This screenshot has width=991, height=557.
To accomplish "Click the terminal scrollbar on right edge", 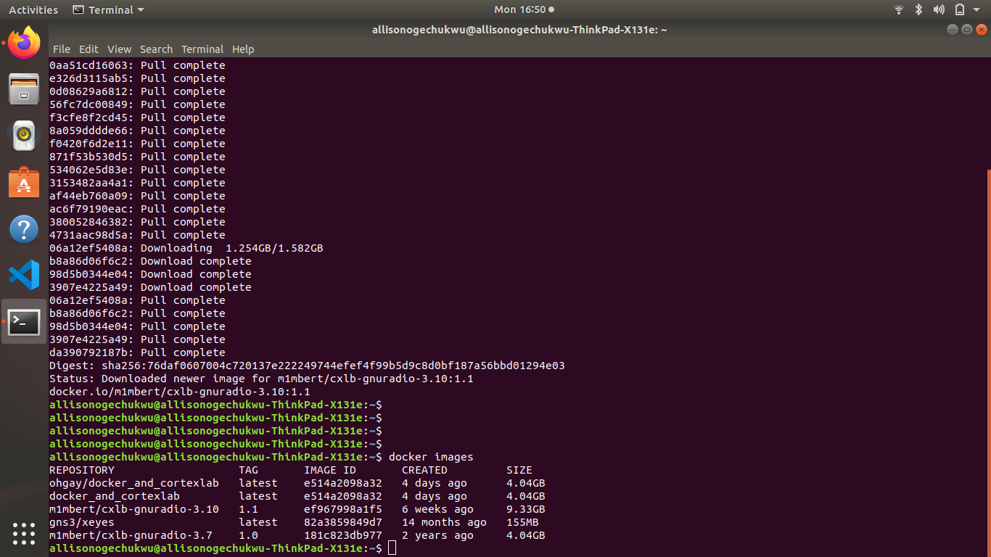I will click(x=988, y=363).
